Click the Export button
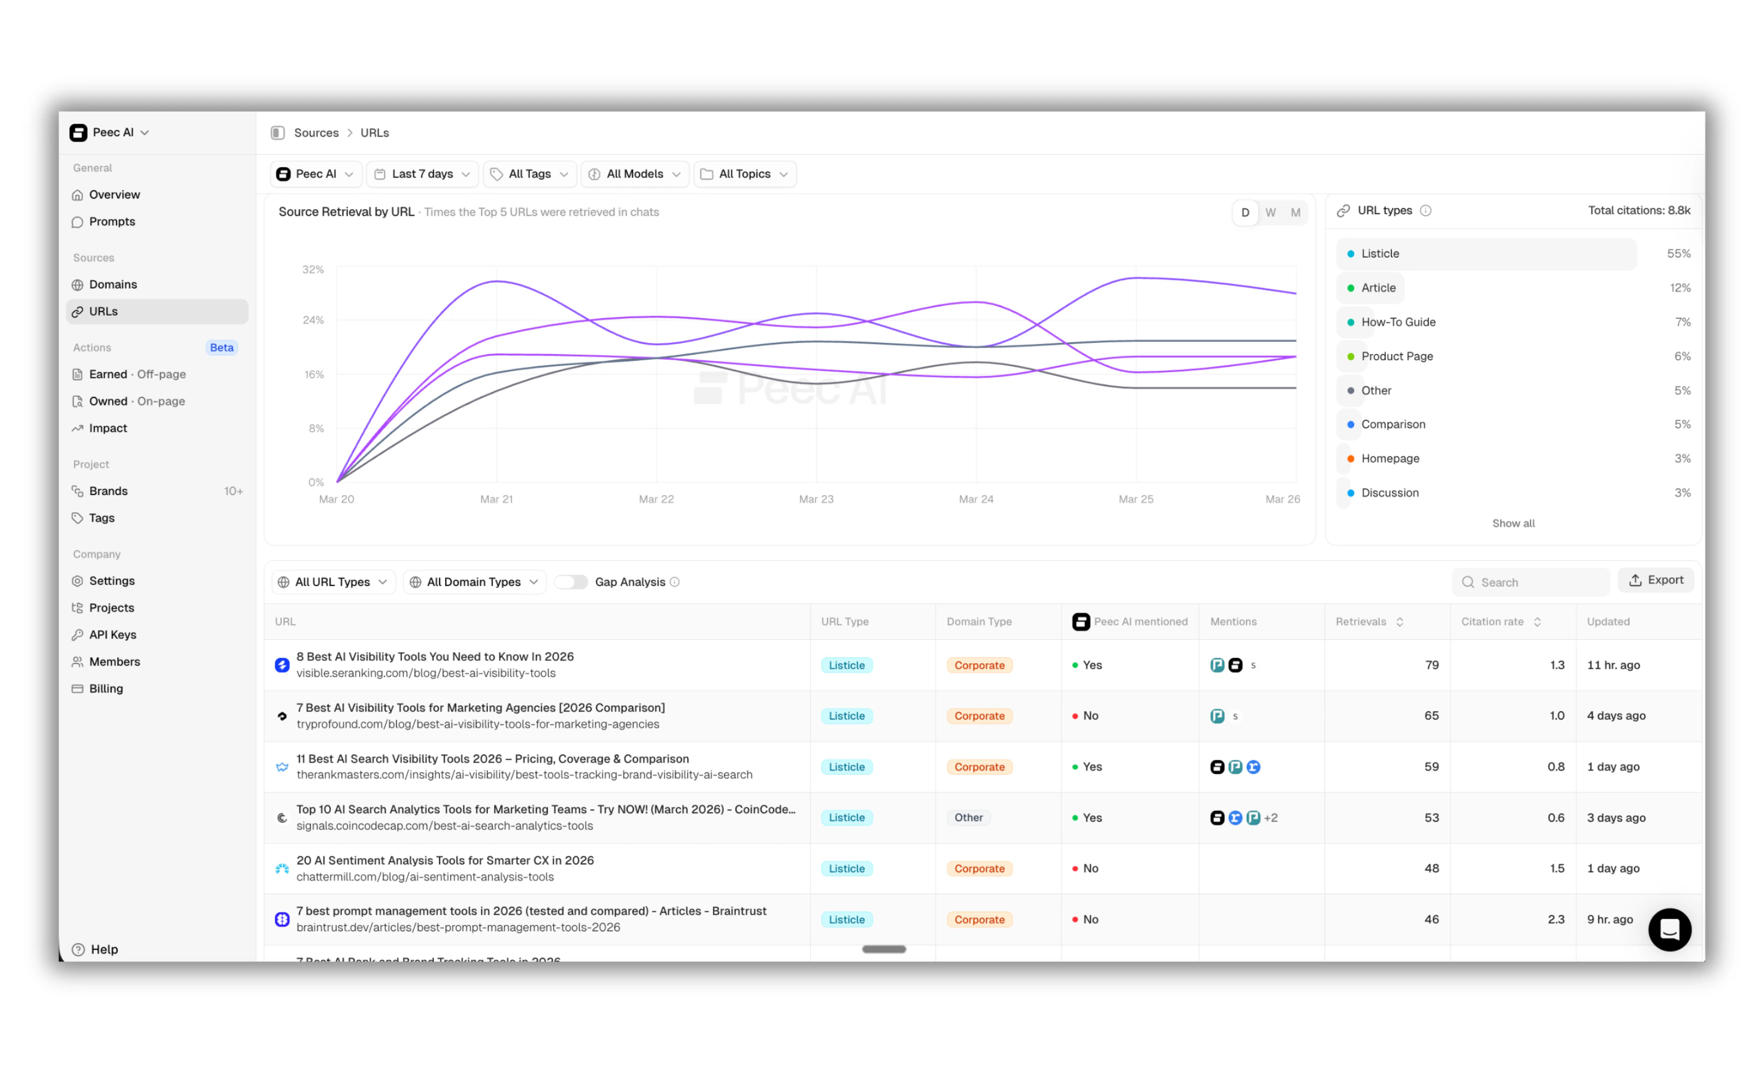1756x1069 pixels. pos(1656,580)
